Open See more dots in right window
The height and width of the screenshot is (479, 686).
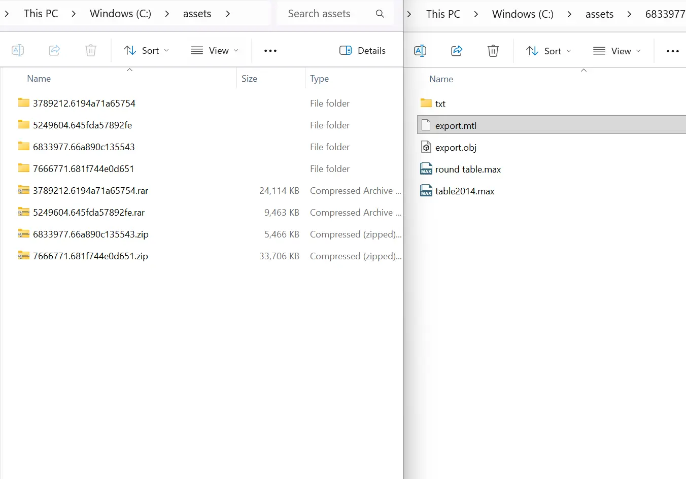tap(673, 51)
